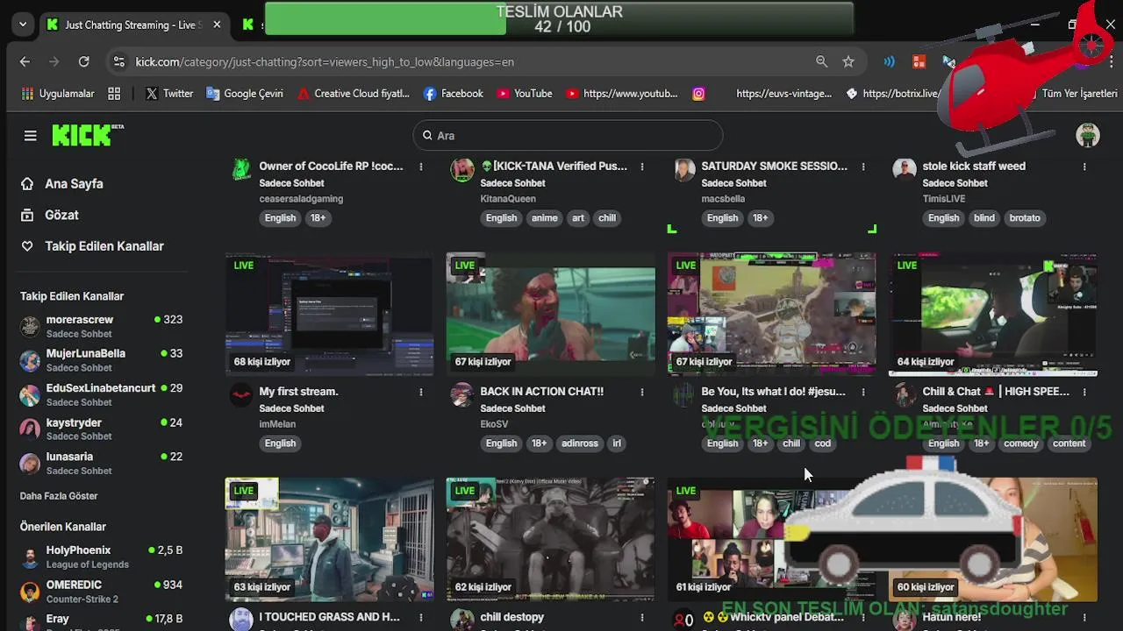Bookmark this page with the star icon
This screenshot has width=1123, height=631.
click(x=848, y=61)
